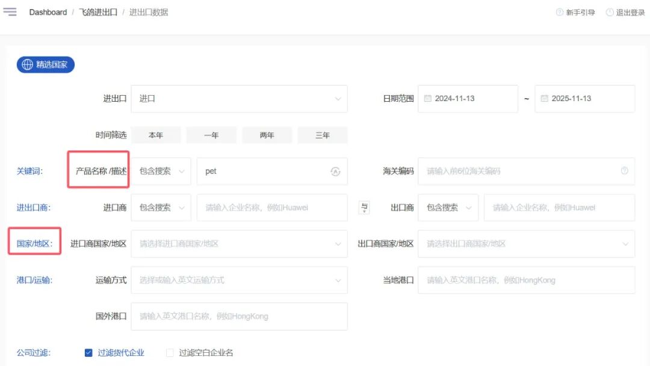The width and height of the screenshot is (650, 366).
Task: Click the 新手引导 help icon
Action: point(560,13)
